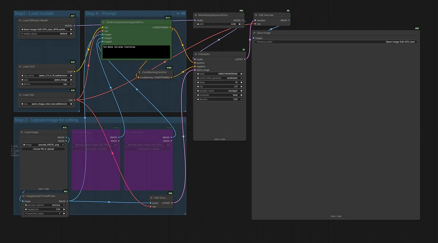Click the conditioning input socket on ConditioningZeroOut
This screenshot has width=438, height=243.
coord(139,77)
